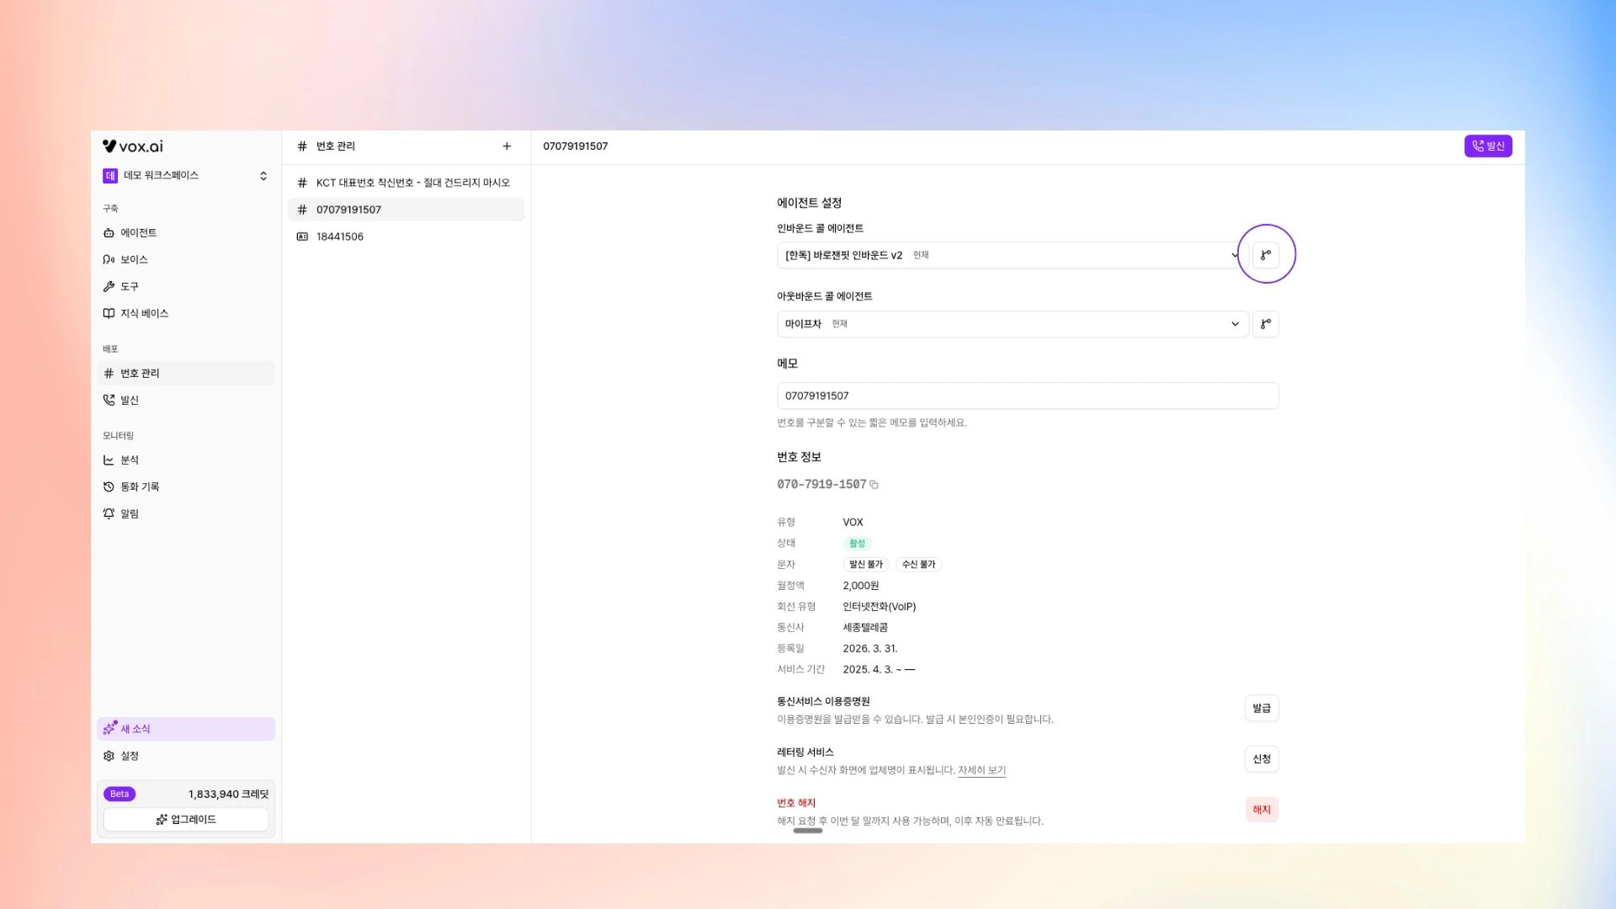Image resolution: width=1616 pixels, height=909 pixels.
Task: Click the 메모 input field
Action: 1028,396
